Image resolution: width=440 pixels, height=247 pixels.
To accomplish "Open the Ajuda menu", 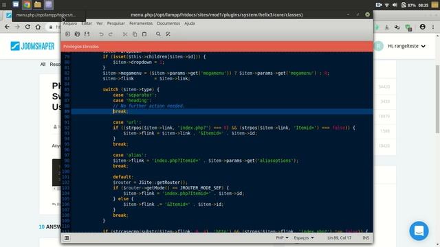I will tap(190, 23).
